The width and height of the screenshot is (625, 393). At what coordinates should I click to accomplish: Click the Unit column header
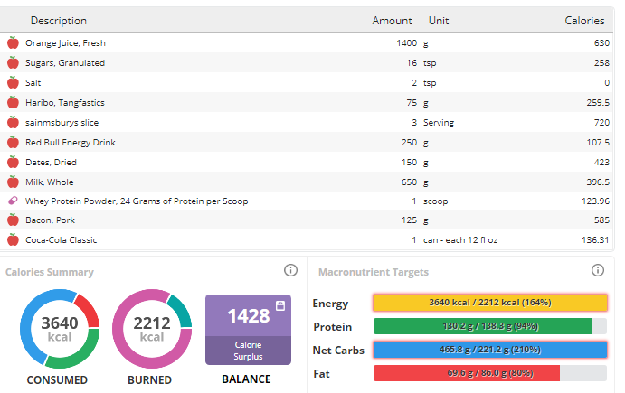pos(439,21)
